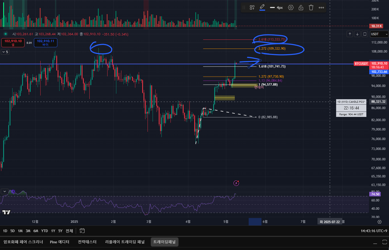Click the 화 2025-07-22 crosshair date label

tap(330, 222)
